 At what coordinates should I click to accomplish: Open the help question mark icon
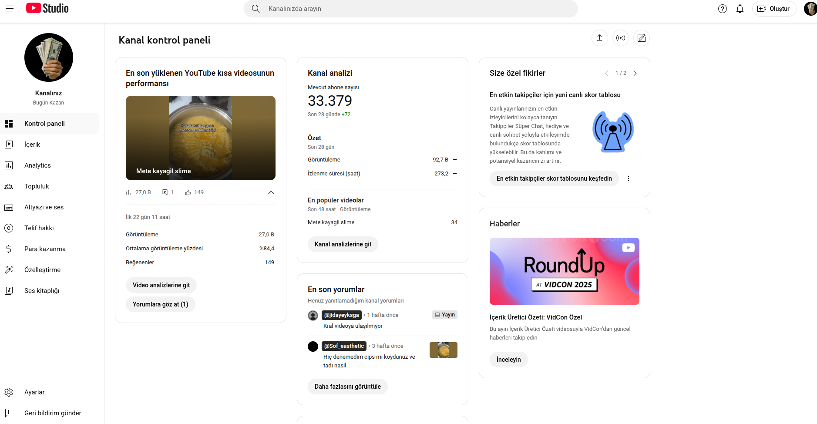tap(723, 9)
